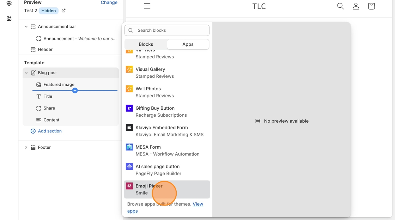Collapse the Blog post section
This screenshot has width=395, height=220.
coord(26,73)
